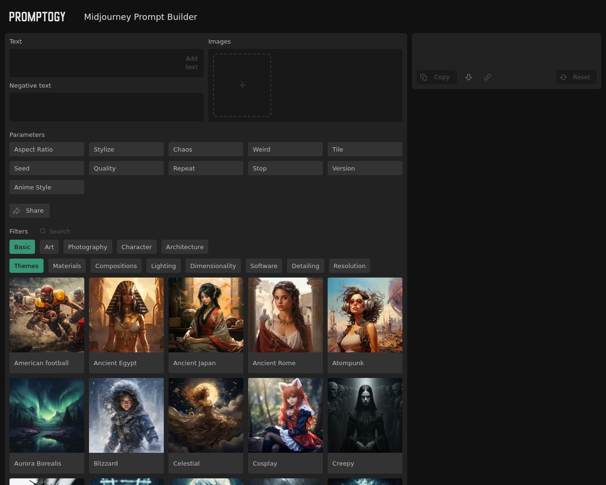This screenshot has width=606, height=485.
Task: Select the Detailing subcategory
Action: (305, 266)
